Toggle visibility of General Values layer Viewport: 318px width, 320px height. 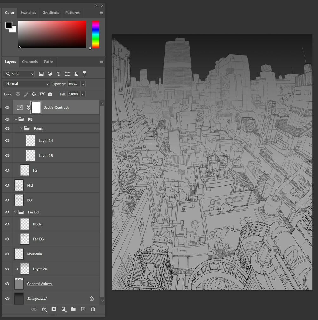click(x=7, y=284)
